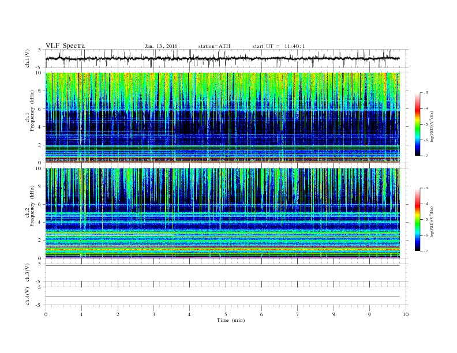457x353 pixels.
Task: Click the ch.4 voltage panel line
Action: [x=223, y=296]
